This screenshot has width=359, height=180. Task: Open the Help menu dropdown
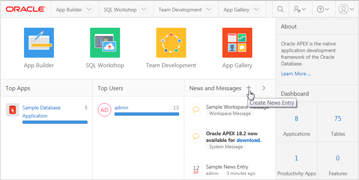pos(323,9)
